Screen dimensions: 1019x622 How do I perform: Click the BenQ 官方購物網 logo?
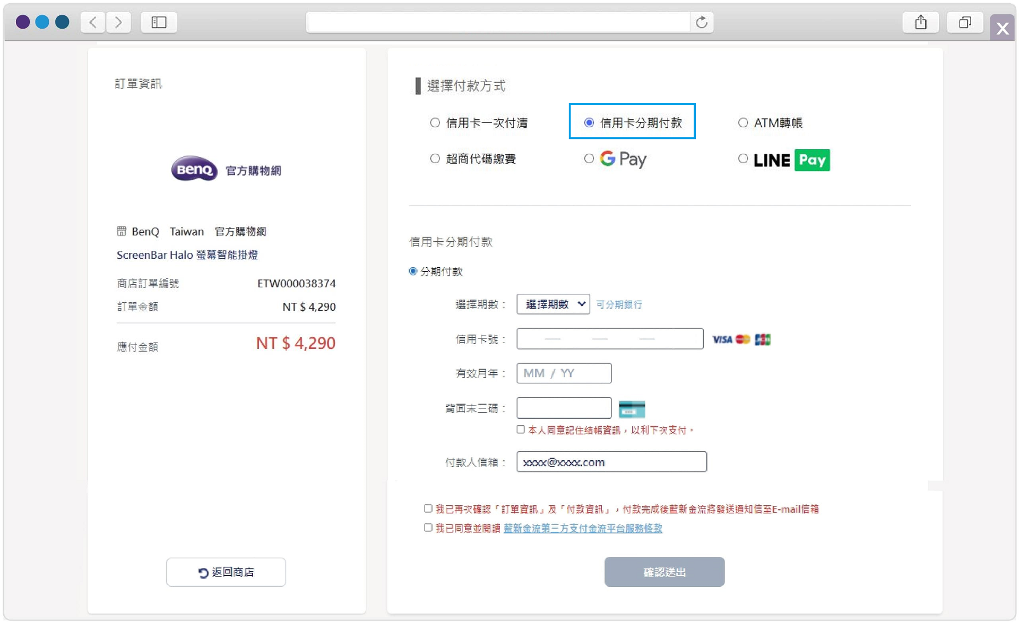(226, 169)
